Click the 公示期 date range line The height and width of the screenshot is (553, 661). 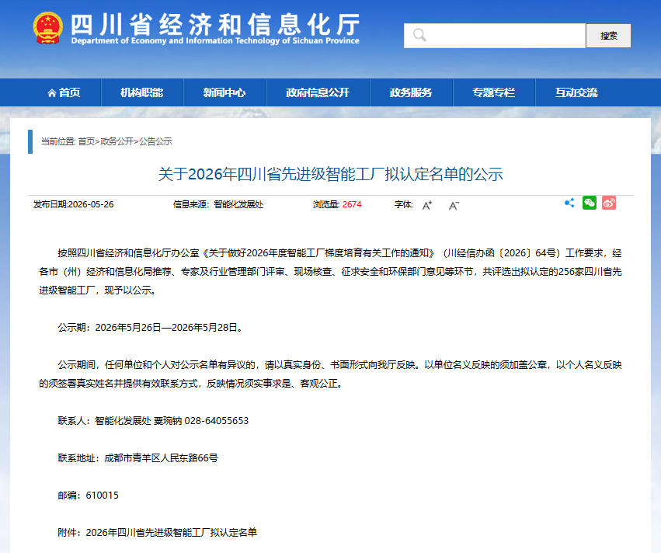pyautogui.click(x=151, y=328)
